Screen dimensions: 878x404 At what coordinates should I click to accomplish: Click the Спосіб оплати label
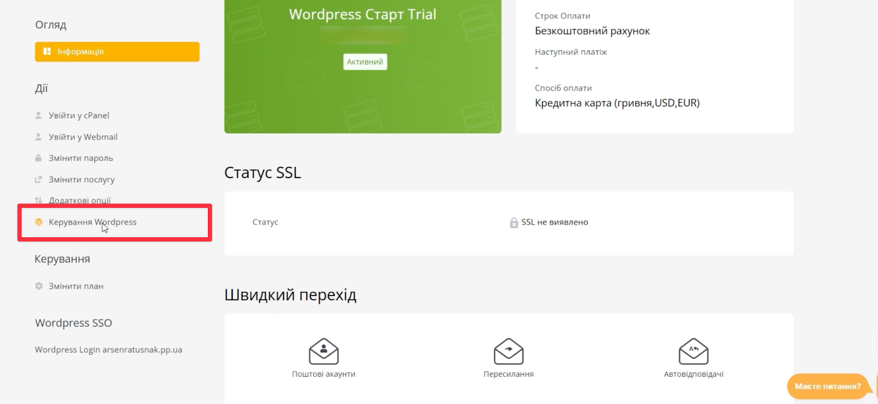tap(563, 88)
